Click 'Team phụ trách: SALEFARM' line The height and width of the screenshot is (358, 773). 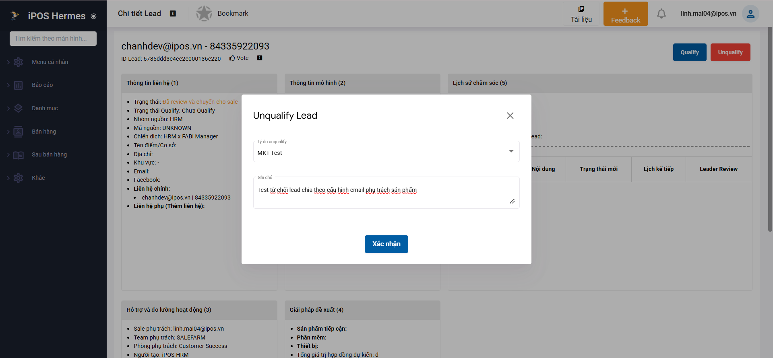click(x=169, y=338)
